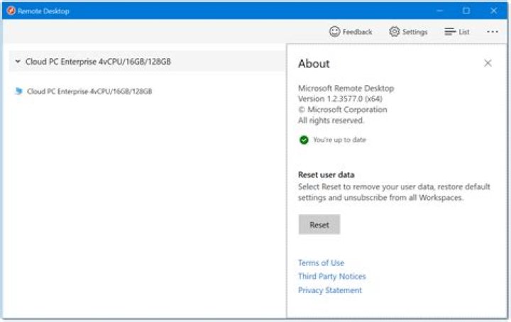511x322 pixels.
Task: Close the Remote Desktop window
Action: (x=494, y=11)
